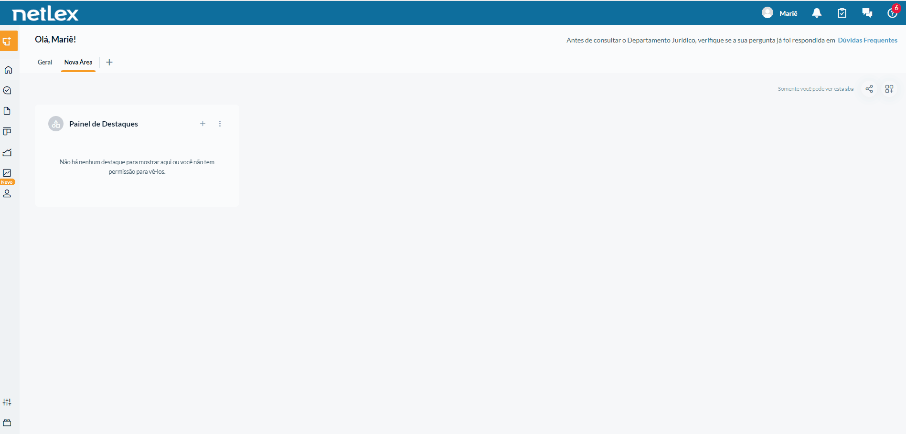This screenshot has width=906, height=434.
Task: Open the area chart icon in sidebar
Action: [7, 152]
